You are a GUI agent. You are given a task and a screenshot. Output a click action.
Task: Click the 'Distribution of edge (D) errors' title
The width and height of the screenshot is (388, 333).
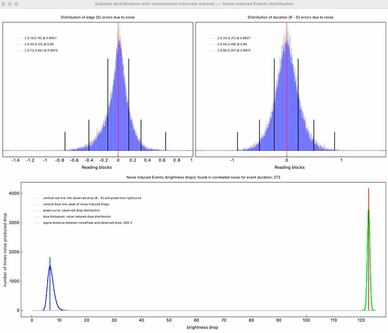[98, 17]
